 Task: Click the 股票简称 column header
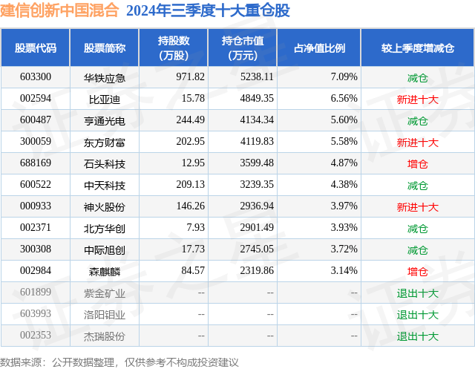105,48
